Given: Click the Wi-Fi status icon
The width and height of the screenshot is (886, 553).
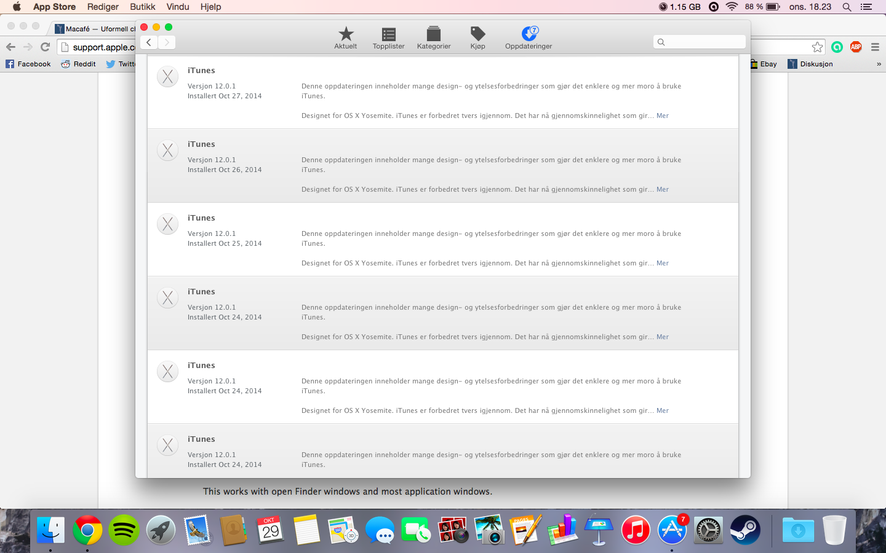Looking at the screenshot, I should click(x=732, y=7).
